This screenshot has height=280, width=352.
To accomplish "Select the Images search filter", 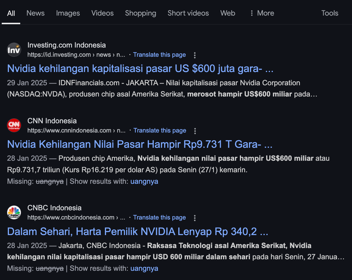I will 68,13.
